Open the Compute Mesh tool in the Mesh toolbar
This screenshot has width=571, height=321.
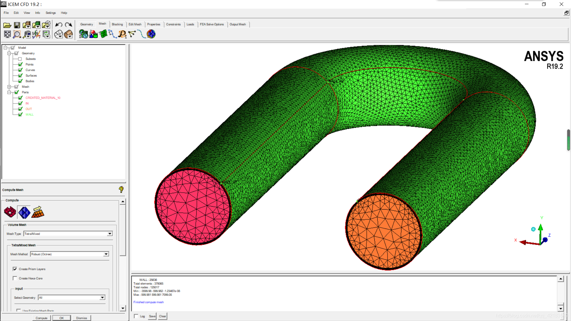click(151, 34)
